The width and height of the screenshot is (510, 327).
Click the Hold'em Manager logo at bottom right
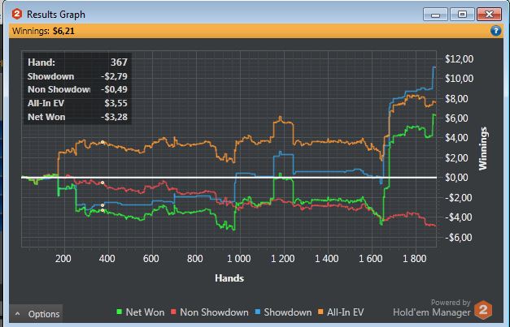(482, 310)
